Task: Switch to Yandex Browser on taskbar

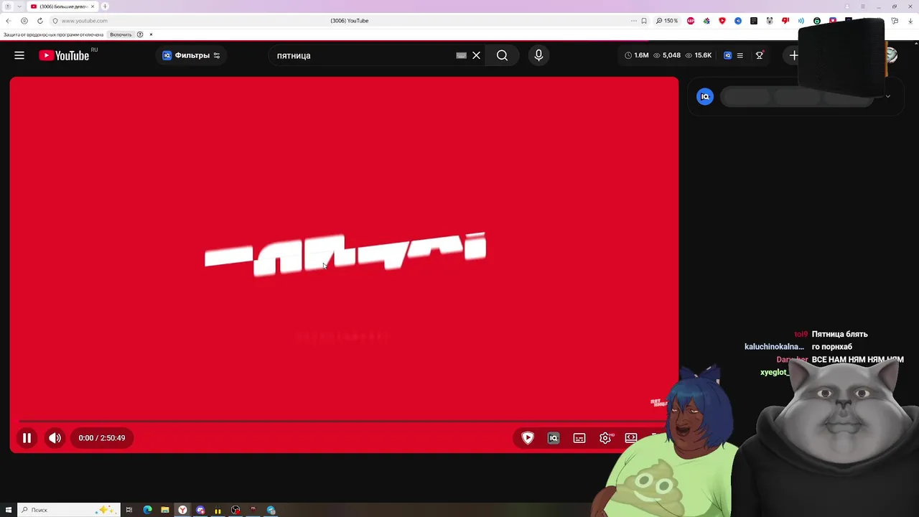Action: pos(182,510)
